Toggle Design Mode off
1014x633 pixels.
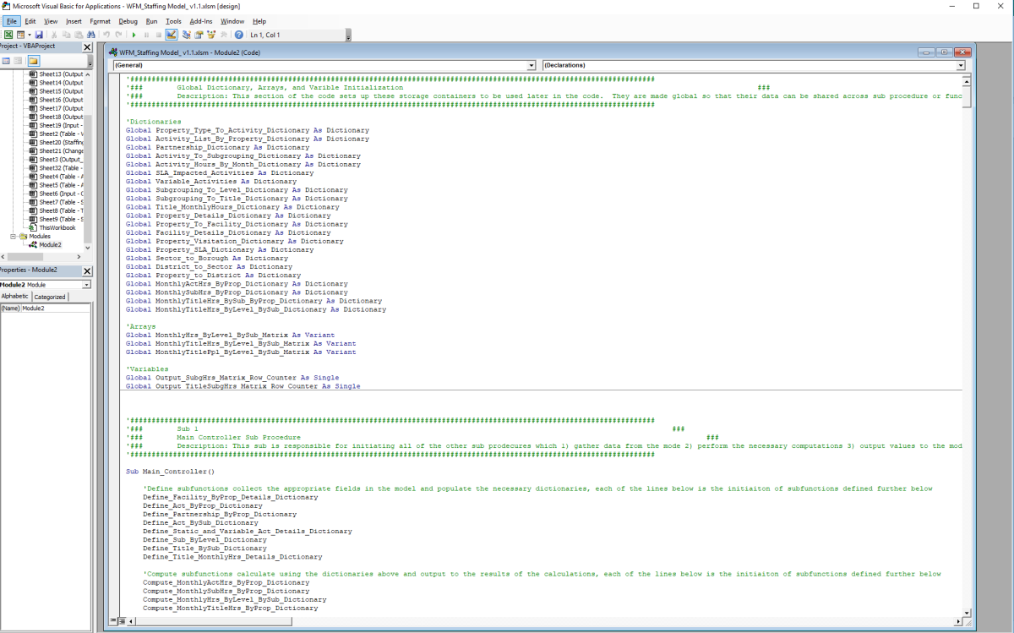click(172, 34)
